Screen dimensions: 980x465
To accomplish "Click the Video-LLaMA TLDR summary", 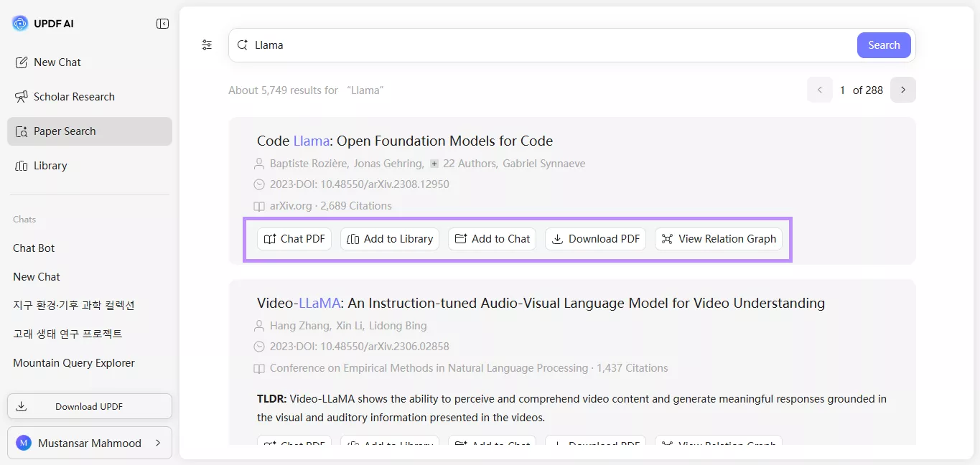I will coord(571,408).
